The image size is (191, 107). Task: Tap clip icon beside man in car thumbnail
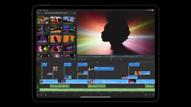coord(49,18)
